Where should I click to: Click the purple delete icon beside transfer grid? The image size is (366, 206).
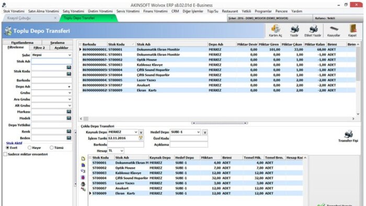coord(83,178)
